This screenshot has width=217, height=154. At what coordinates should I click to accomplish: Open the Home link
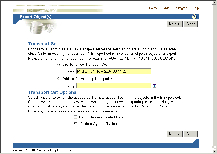click(x=153, y=8)
